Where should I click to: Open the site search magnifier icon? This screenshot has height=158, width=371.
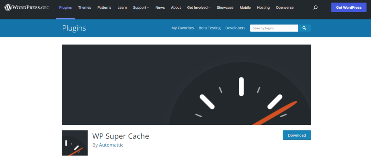pyautogui.click(x=315, y=8)
